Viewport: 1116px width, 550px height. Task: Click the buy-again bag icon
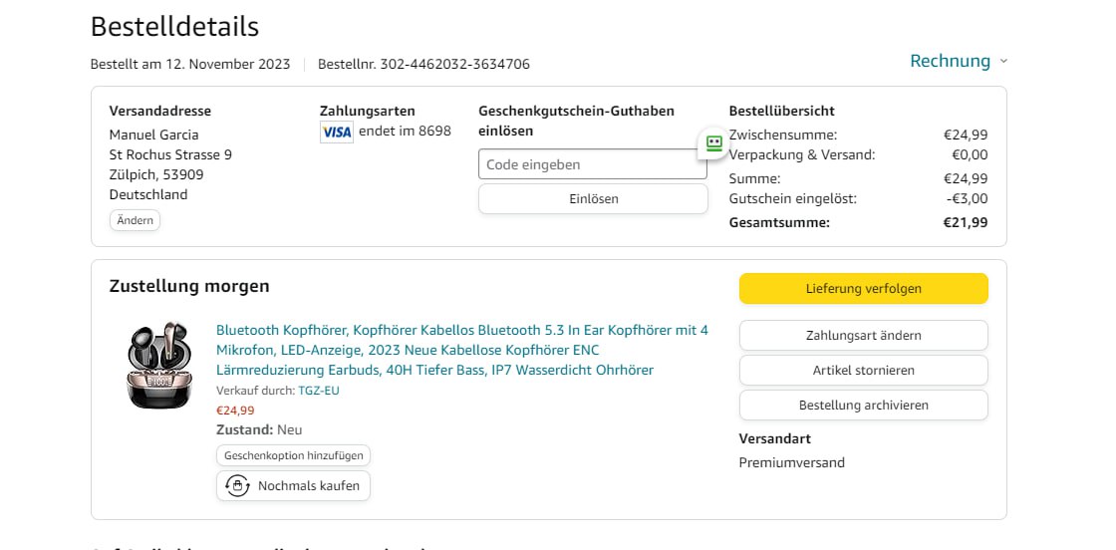[x=237, y=486]
